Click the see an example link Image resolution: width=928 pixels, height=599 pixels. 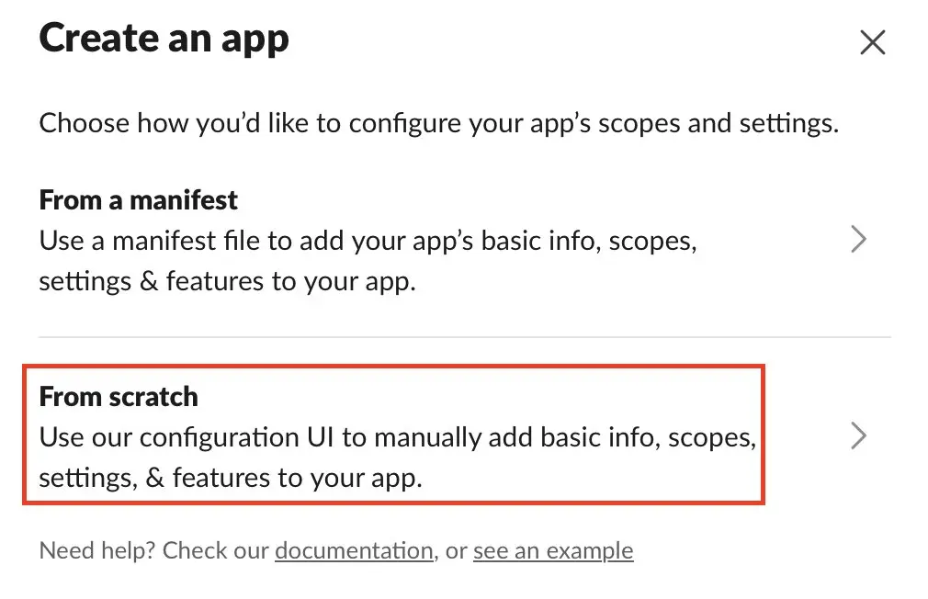pyautogui.click(x=552, y=550)
